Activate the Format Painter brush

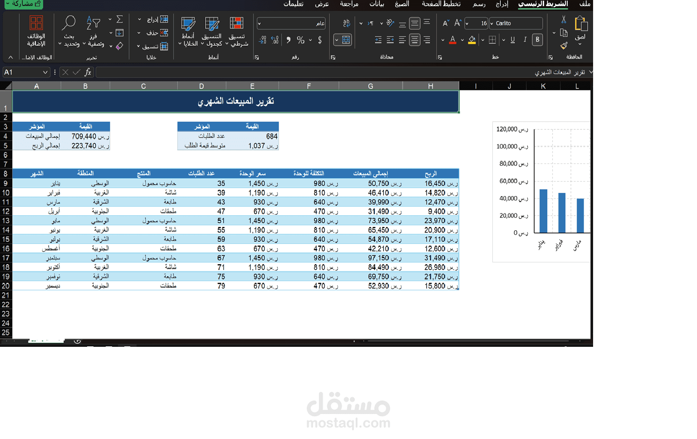coord(564,45)
